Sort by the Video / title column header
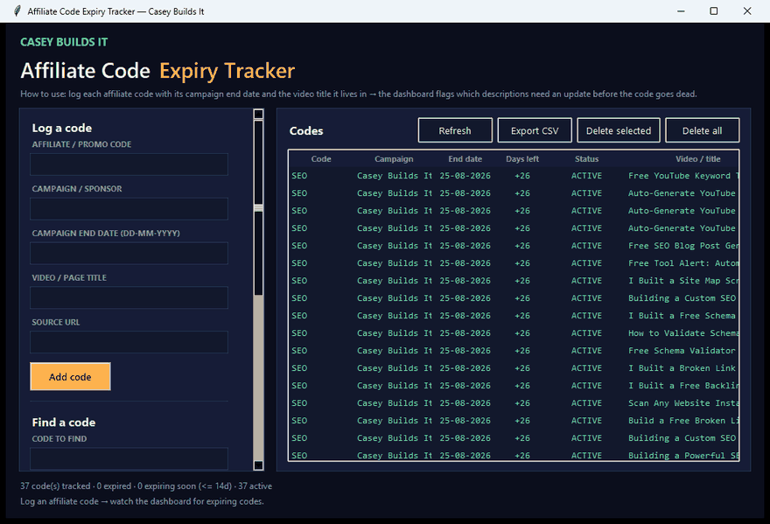The image size is (770, 524). 697,158
